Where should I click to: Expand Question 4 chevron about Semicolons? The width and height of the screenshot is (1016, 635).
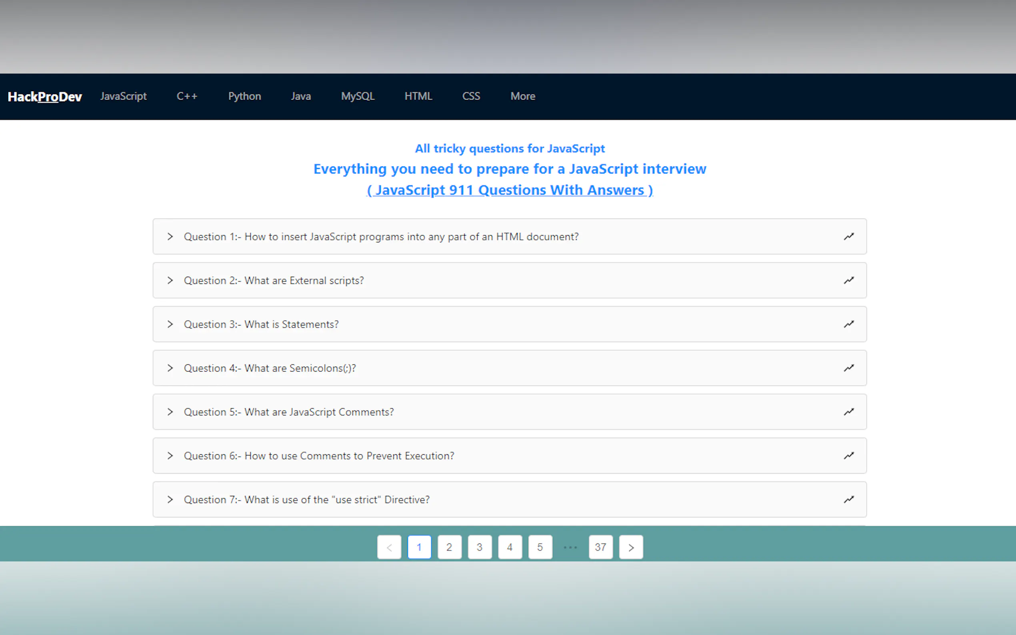pos(170,368)
